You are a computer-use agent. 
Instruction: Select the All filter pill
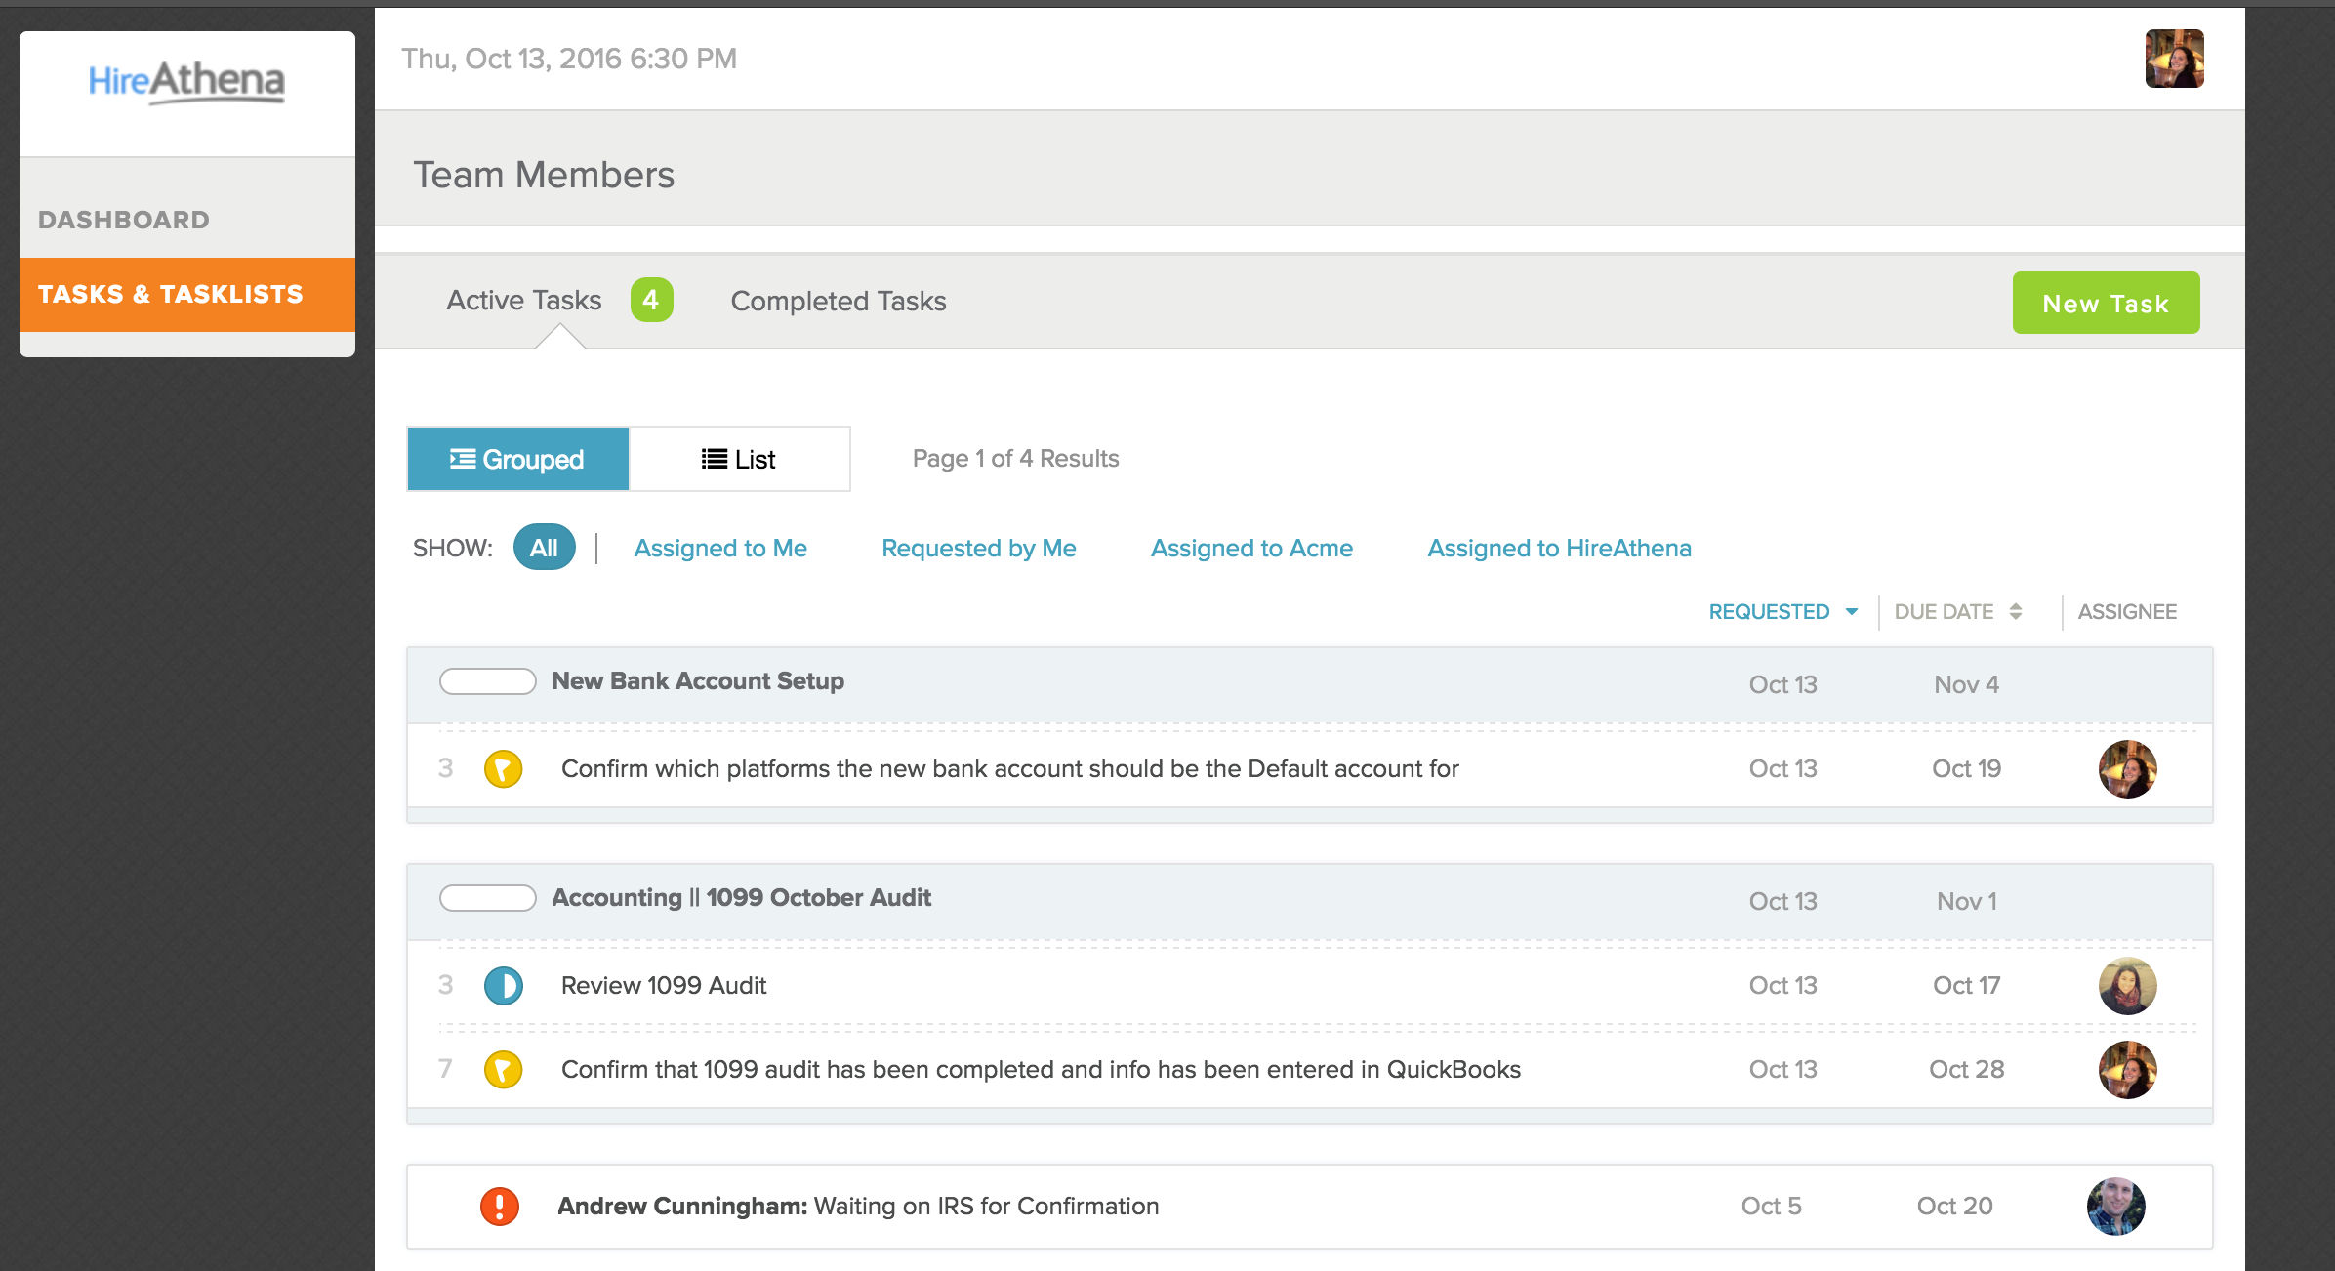544,548
